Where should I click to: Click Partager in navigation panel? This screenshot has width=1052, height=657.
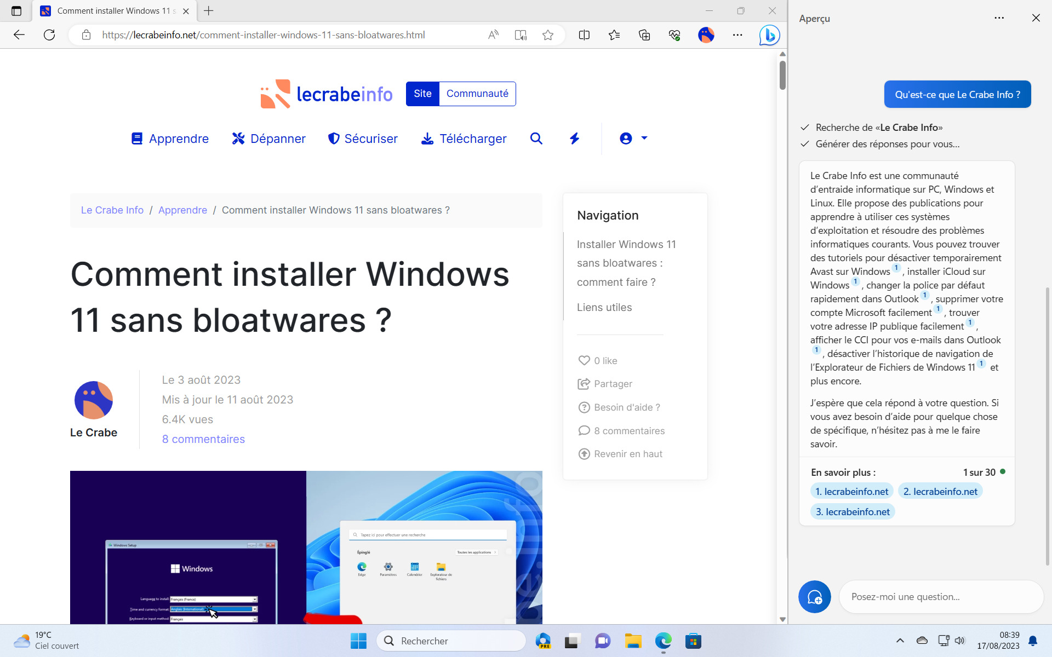tap(605, 384)
